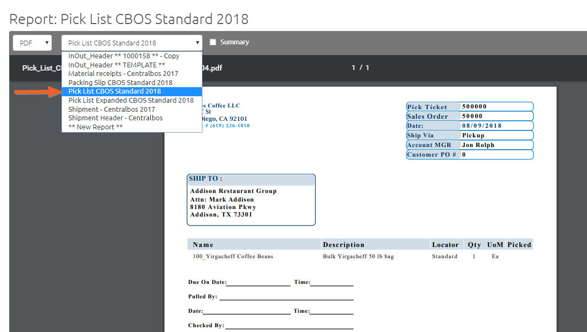
Task: Select "Shipment - Centralbos 2017" report
Action: pyautogui.click(x=113, y=109)
